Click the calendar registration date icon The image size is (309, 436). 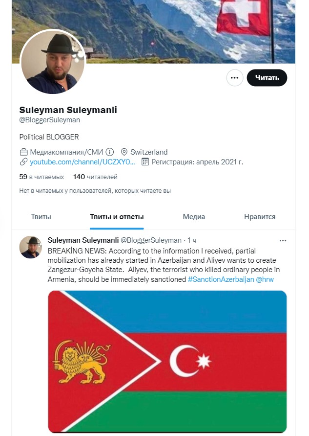click(x=145, y=162)
